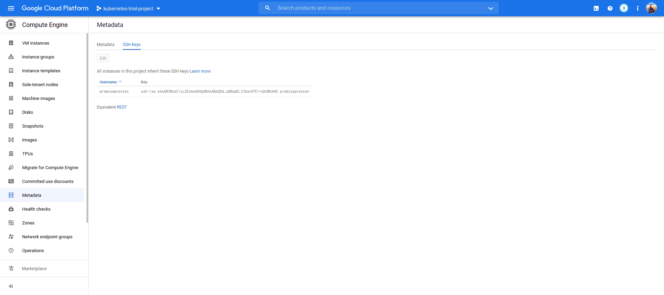
Task: Click the Committed use discounts percent icon
Action: coord(11,181)
